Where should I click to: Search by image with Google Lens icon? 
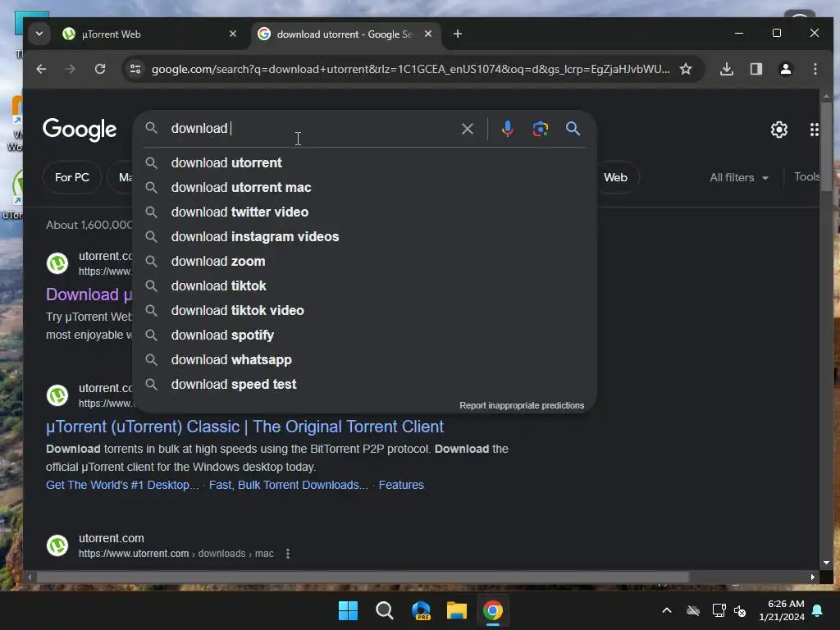tap(540, 129)
